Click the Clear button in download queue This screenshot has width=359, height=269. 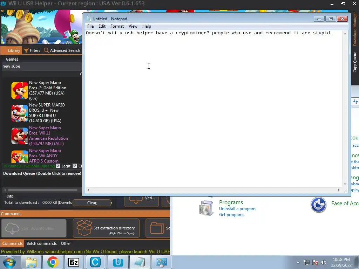[92, 203]
